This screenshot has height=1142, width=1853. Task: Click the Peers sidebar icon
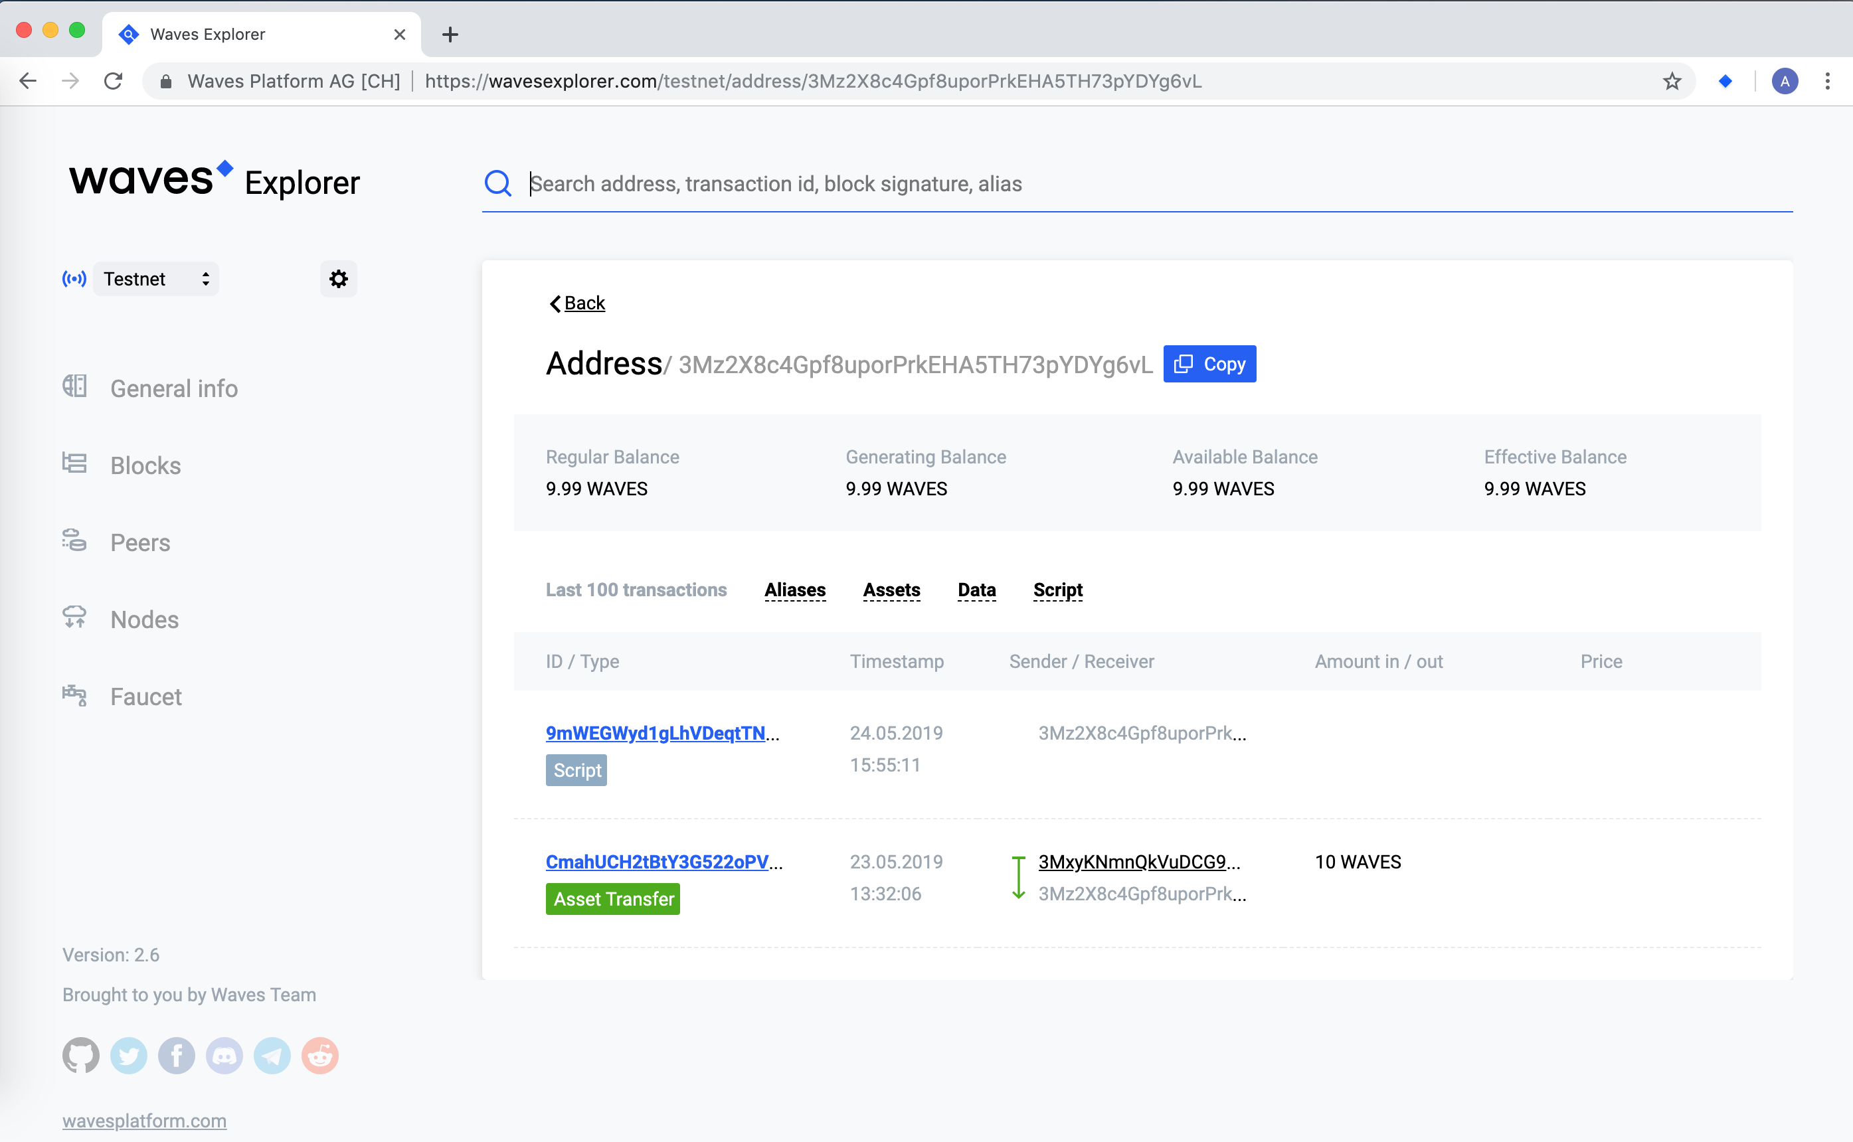pyautogui.click(x=74, y=539)
